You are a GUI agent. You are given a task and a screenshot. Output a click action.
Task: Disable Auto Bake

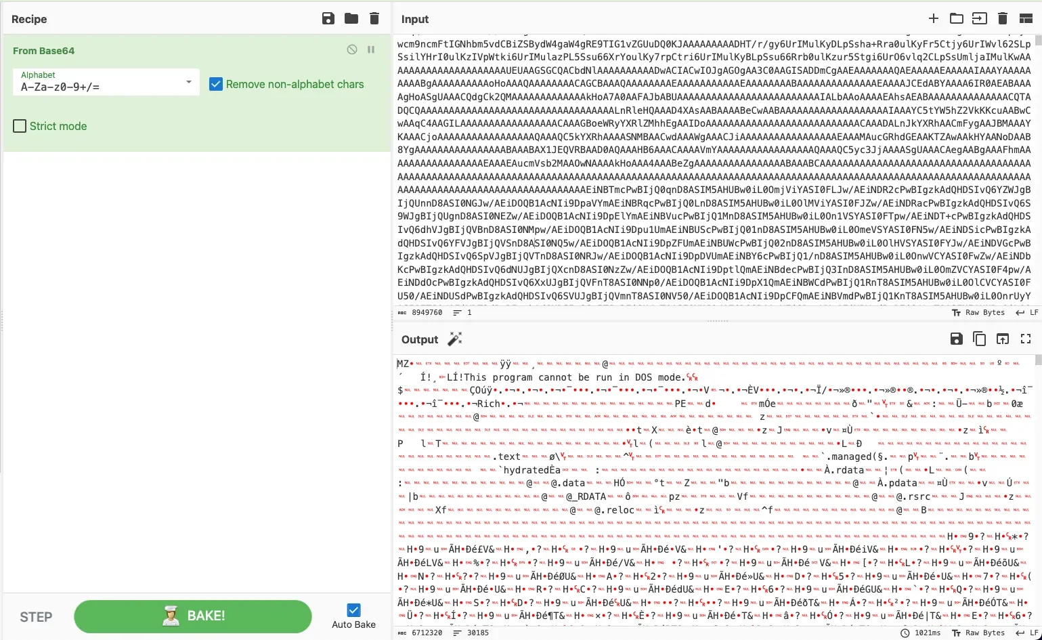[353, 610]
